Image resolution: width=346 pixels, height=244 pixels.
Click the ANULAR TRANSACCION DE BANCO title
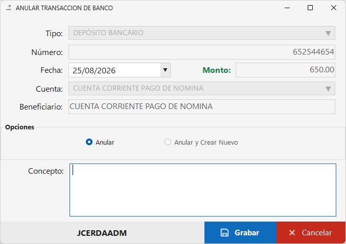64,8
